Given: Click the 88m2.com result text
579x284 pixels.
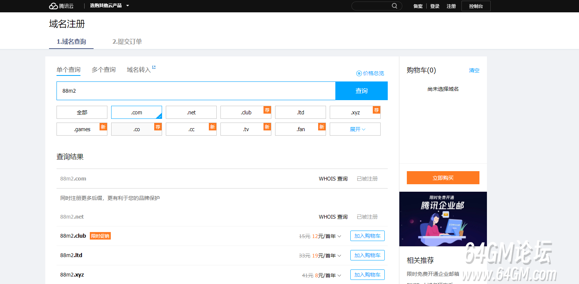Looking at the screenshot, I should point(73,179).
